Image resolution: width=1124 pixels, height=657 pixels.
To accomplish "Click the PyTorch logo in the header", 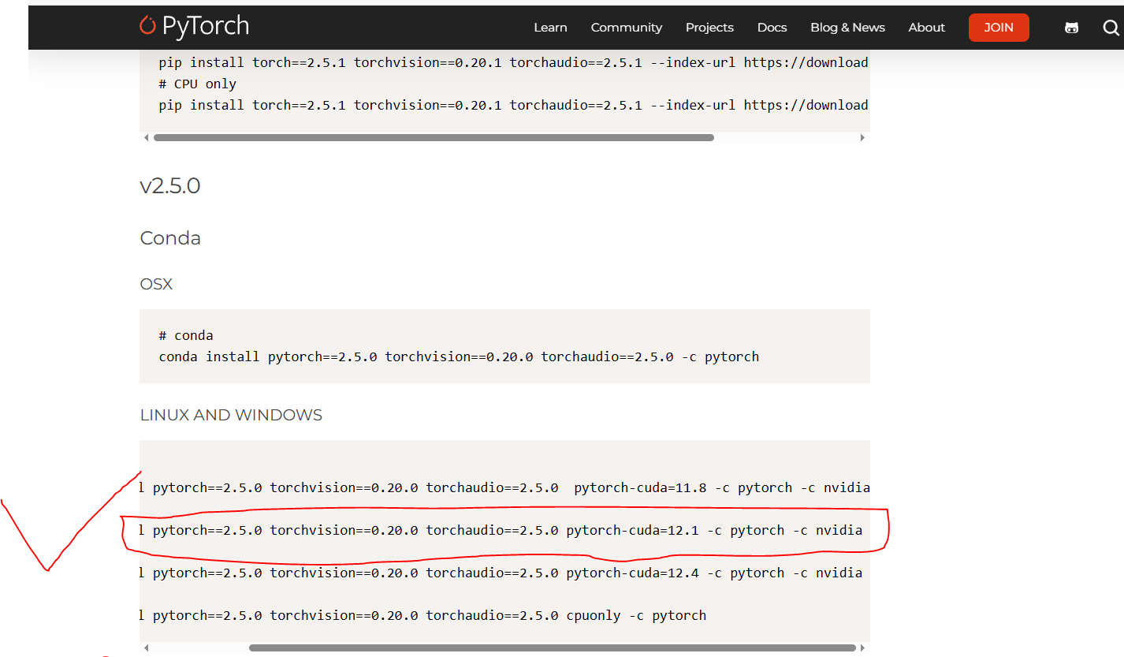I will 194,26.
